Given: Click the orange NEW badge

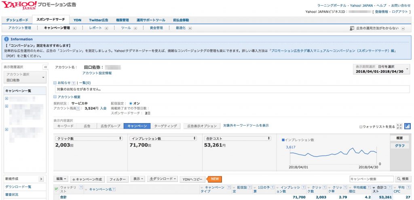Looking at the screenshot, I should [x=214, y=179].
